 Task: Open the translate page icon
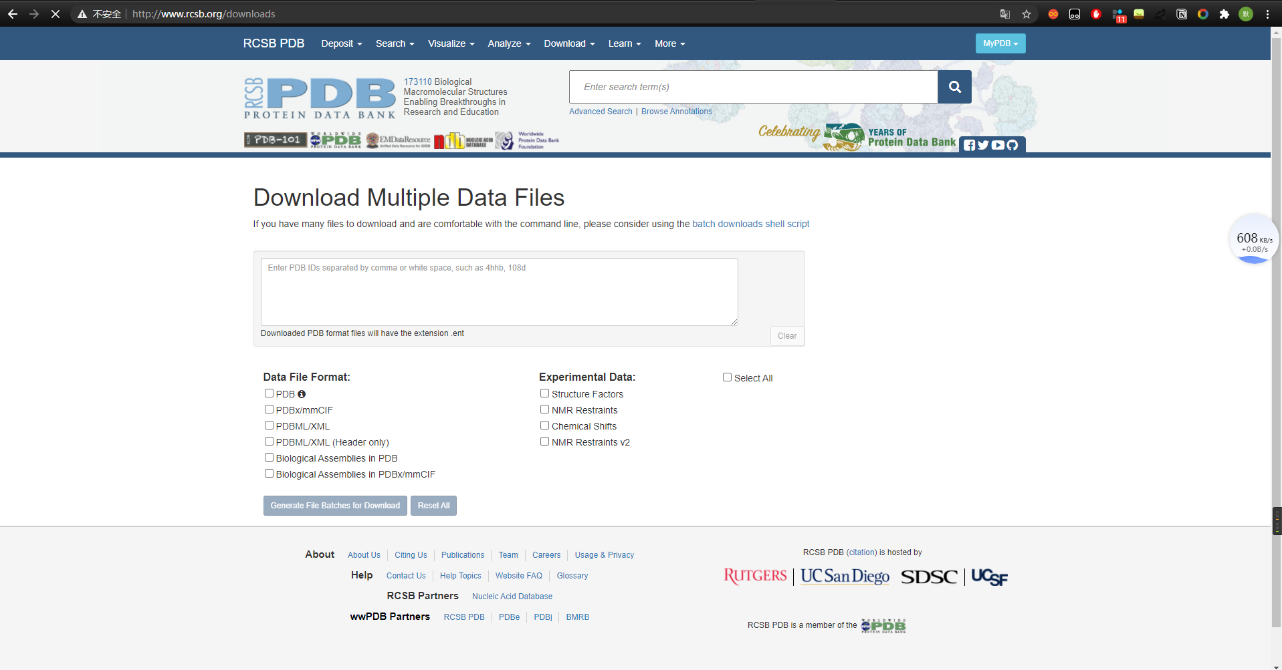pyautogui.click(x=1004, y=14)
